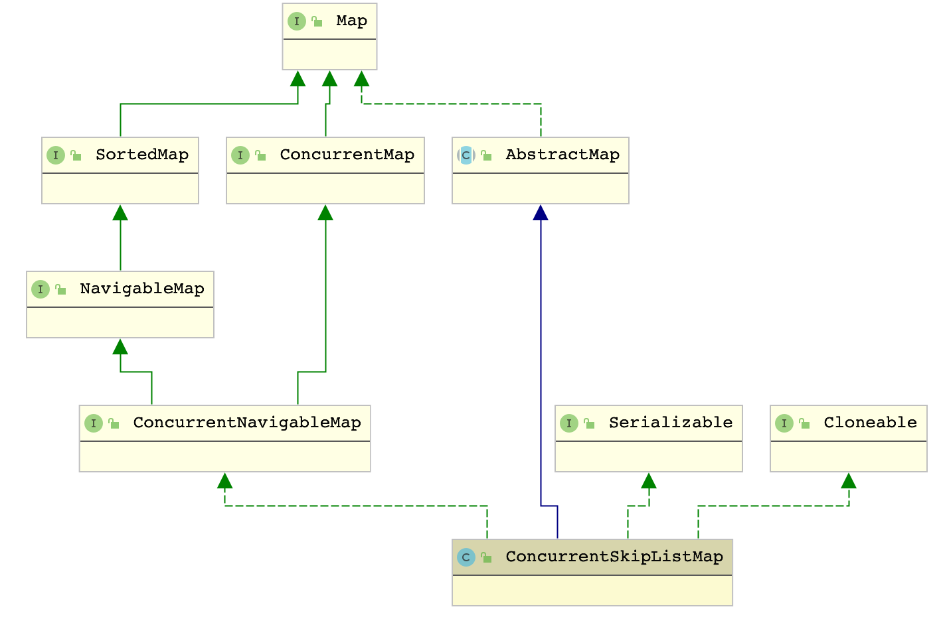Select the SortedMap node label
The image size is (943, 621).
pos(142,155)
